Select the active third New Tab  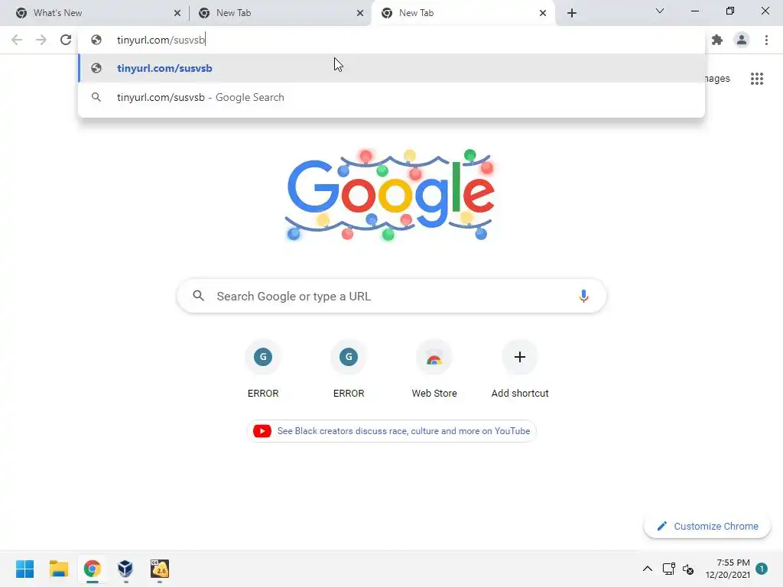(463, 13)
